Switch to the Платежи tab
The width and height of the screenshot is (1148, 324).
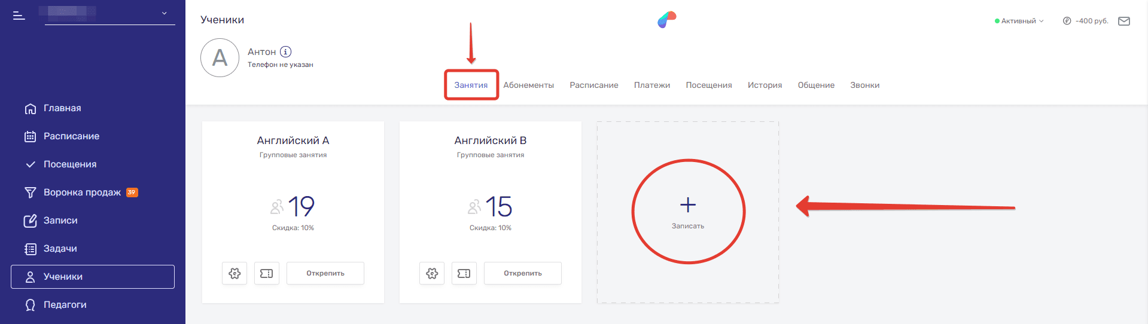click(x=651, y=85)
